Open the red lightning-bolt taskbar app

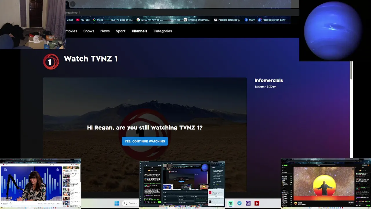tap(257, 203)
